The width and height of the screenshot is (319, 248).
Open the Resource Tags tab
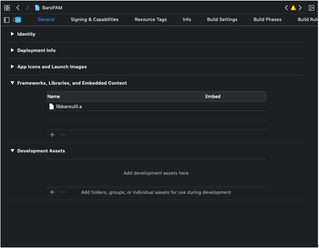click(x=151, y=20)
